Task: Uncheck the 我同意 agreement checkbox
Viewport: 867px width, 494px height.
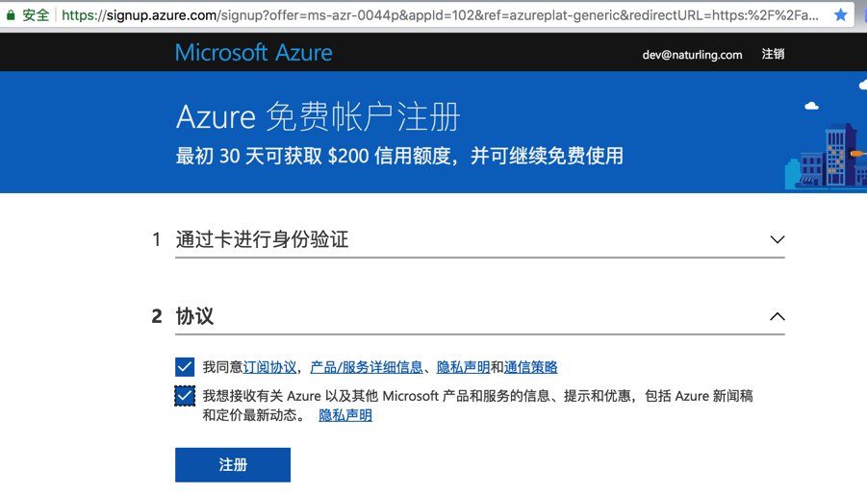Action: 185,367
